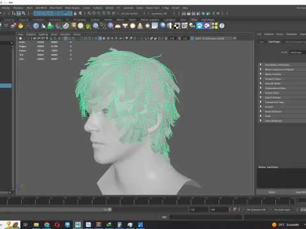Click the checkerboard shelf icon

click(177, 26)
